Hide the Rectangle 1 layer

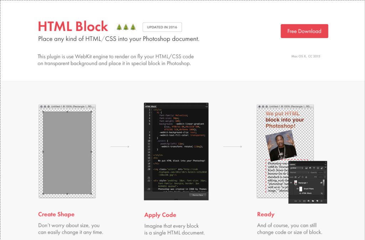[x=291, y=182]
